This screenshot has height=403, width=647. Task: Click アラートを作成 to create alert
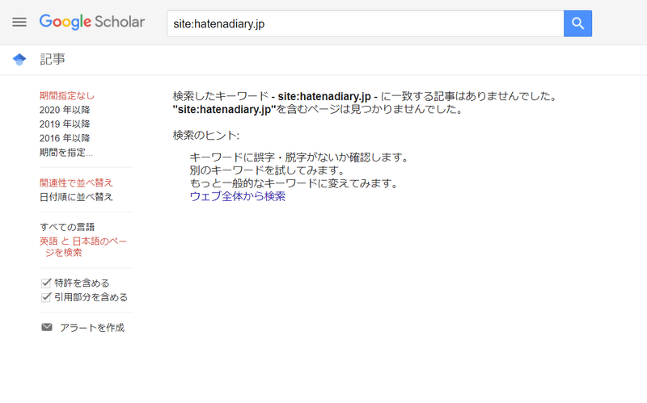click(x=92, y=328)
